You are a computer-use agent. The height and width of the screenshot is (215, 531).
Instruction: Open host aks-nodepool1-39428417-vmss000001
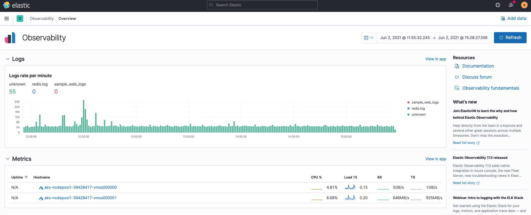click(x=80, y=198)
